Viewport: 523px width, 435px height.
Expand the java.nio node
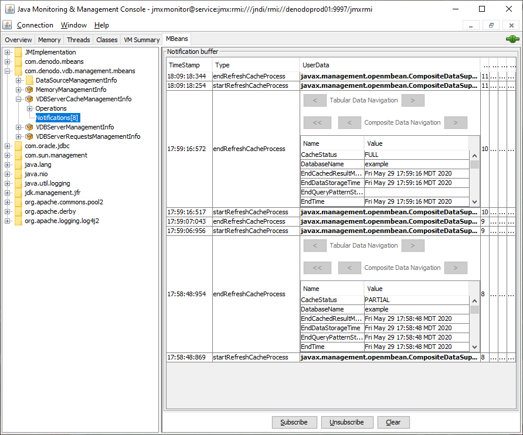(8, 174)
